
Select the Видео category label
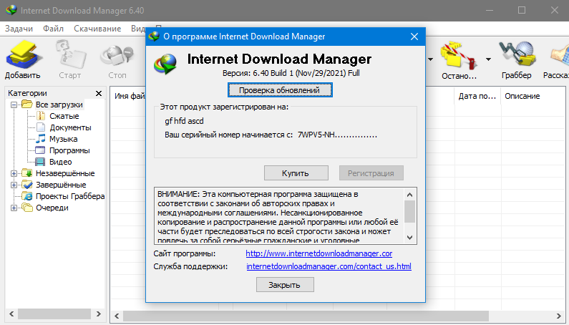click(x=61, y=162)
